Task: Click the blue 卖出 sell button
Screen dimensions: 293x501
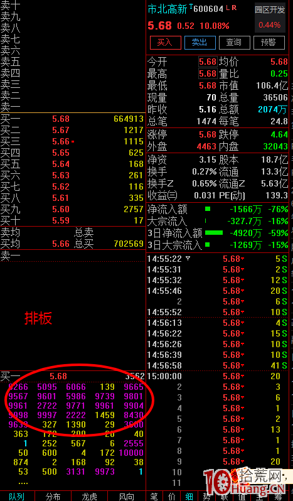Action: (x=200, y=43)
